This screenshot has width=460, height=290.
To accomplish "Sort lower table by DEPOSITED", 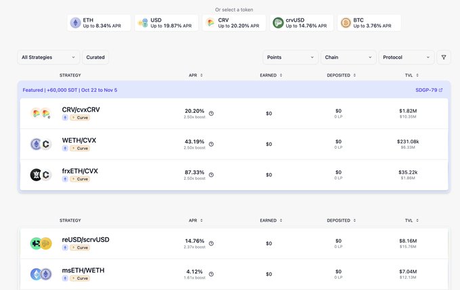I will pos(342,220).
